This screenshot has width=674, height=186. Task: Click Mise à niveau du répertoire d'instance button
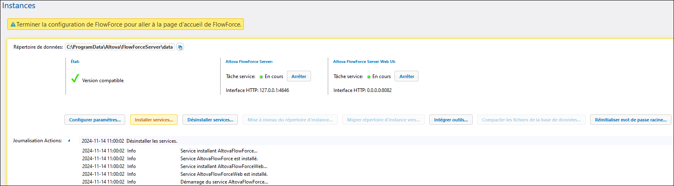[290, 120]
